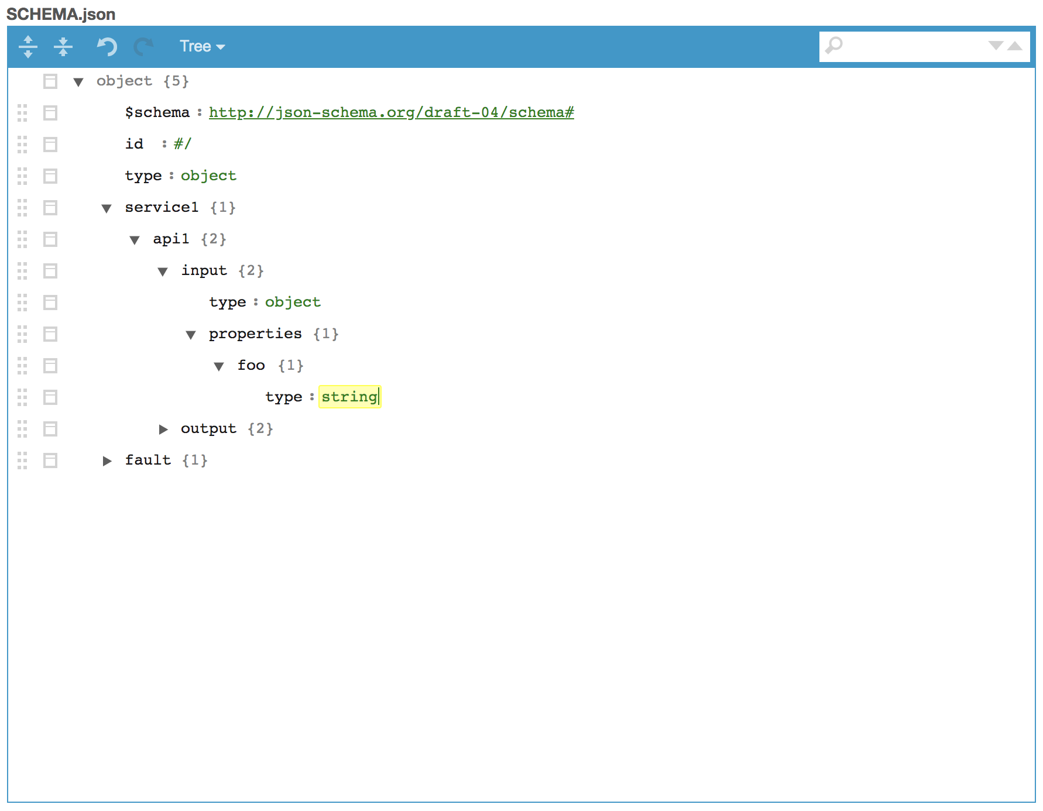Select the api1 field name
Screen dimensions: 1043x811
[x=171, y=239]
